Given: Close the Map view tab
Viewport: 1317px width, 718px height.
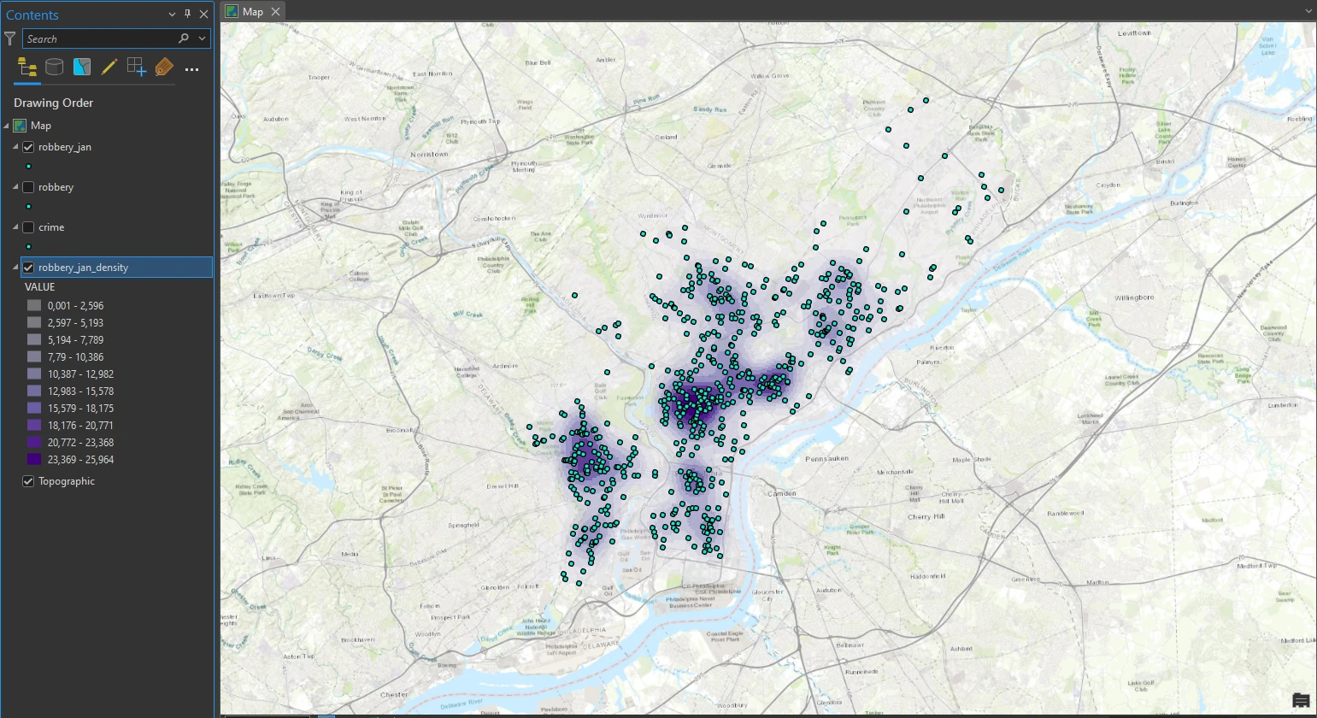Looking at the screenshot, I should 275,11.
